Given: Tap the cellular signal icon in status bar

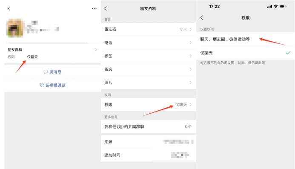Looking at the screenshot, I should [269, 6].
